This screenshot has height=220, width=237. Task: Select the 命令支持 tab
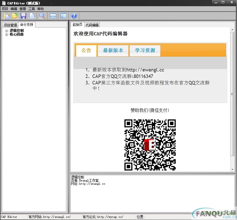[27, 25]
